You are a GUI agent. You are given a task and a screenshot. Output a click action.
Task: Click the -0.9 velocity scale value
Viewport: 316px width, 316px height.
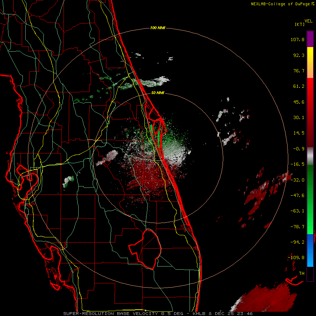pyautogui.click(x=299, y=149)
